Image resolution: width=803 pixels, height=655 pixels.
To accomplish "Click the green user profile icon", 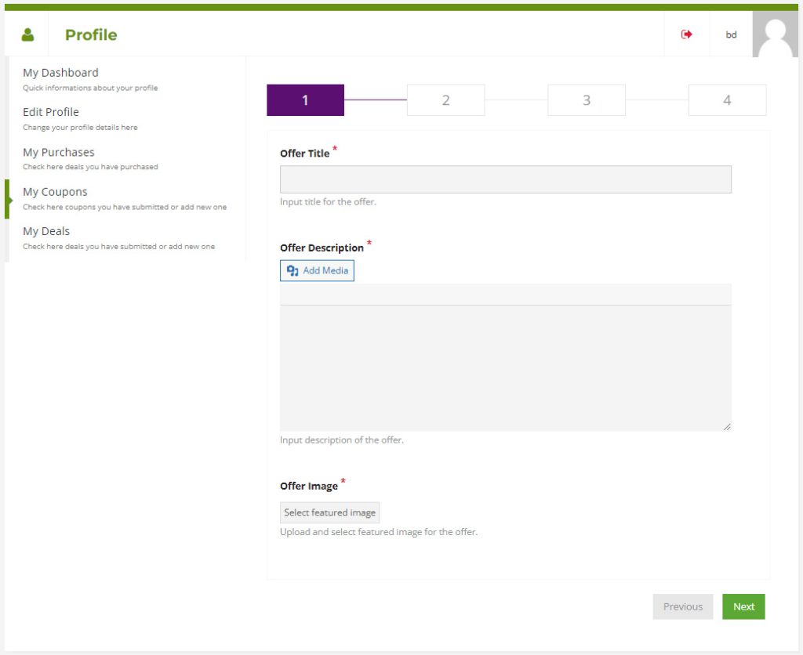I will coord(28,34).
